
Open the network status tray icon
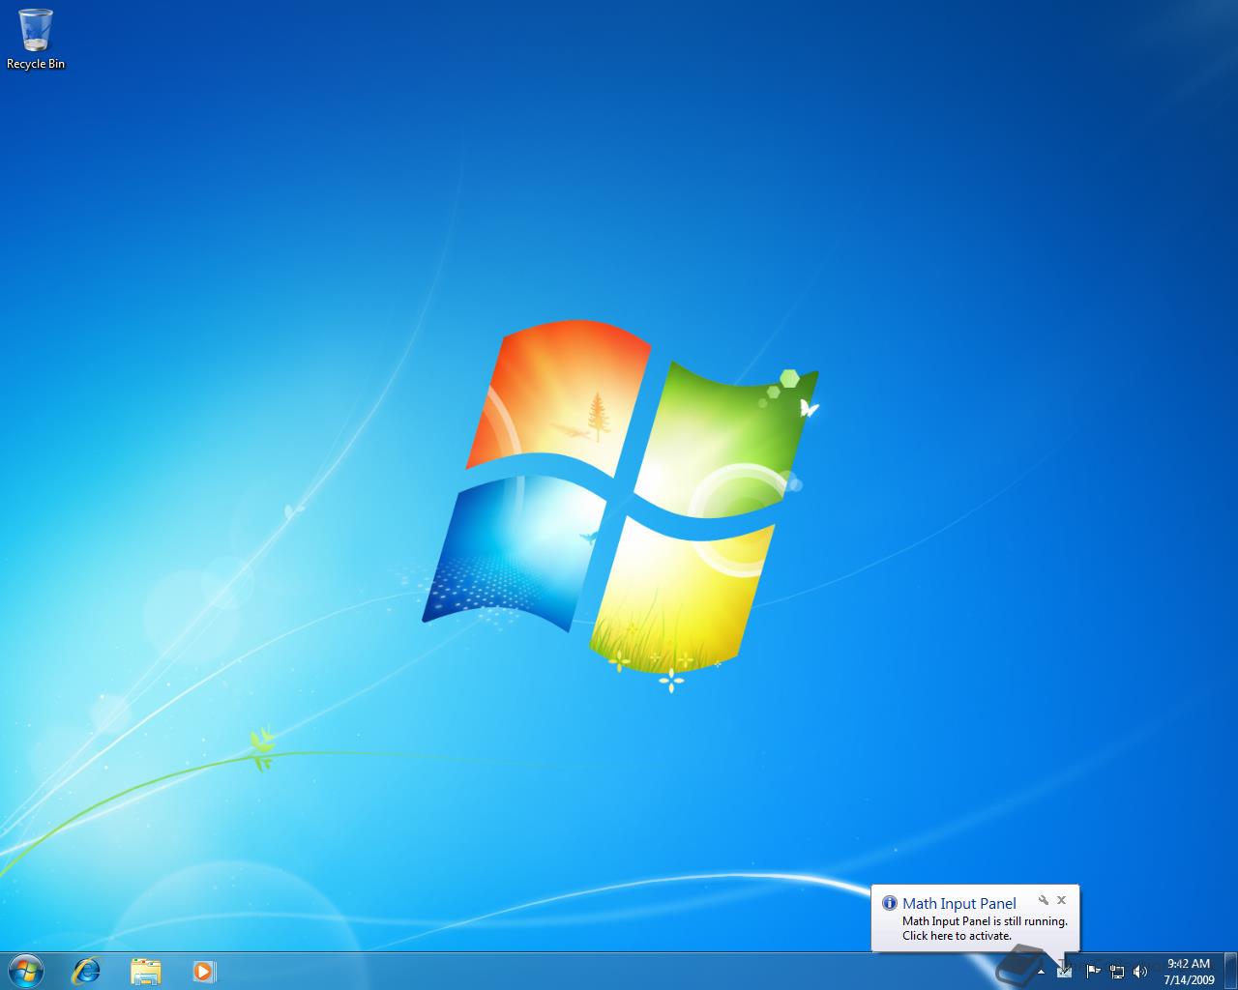point(1117,971)
